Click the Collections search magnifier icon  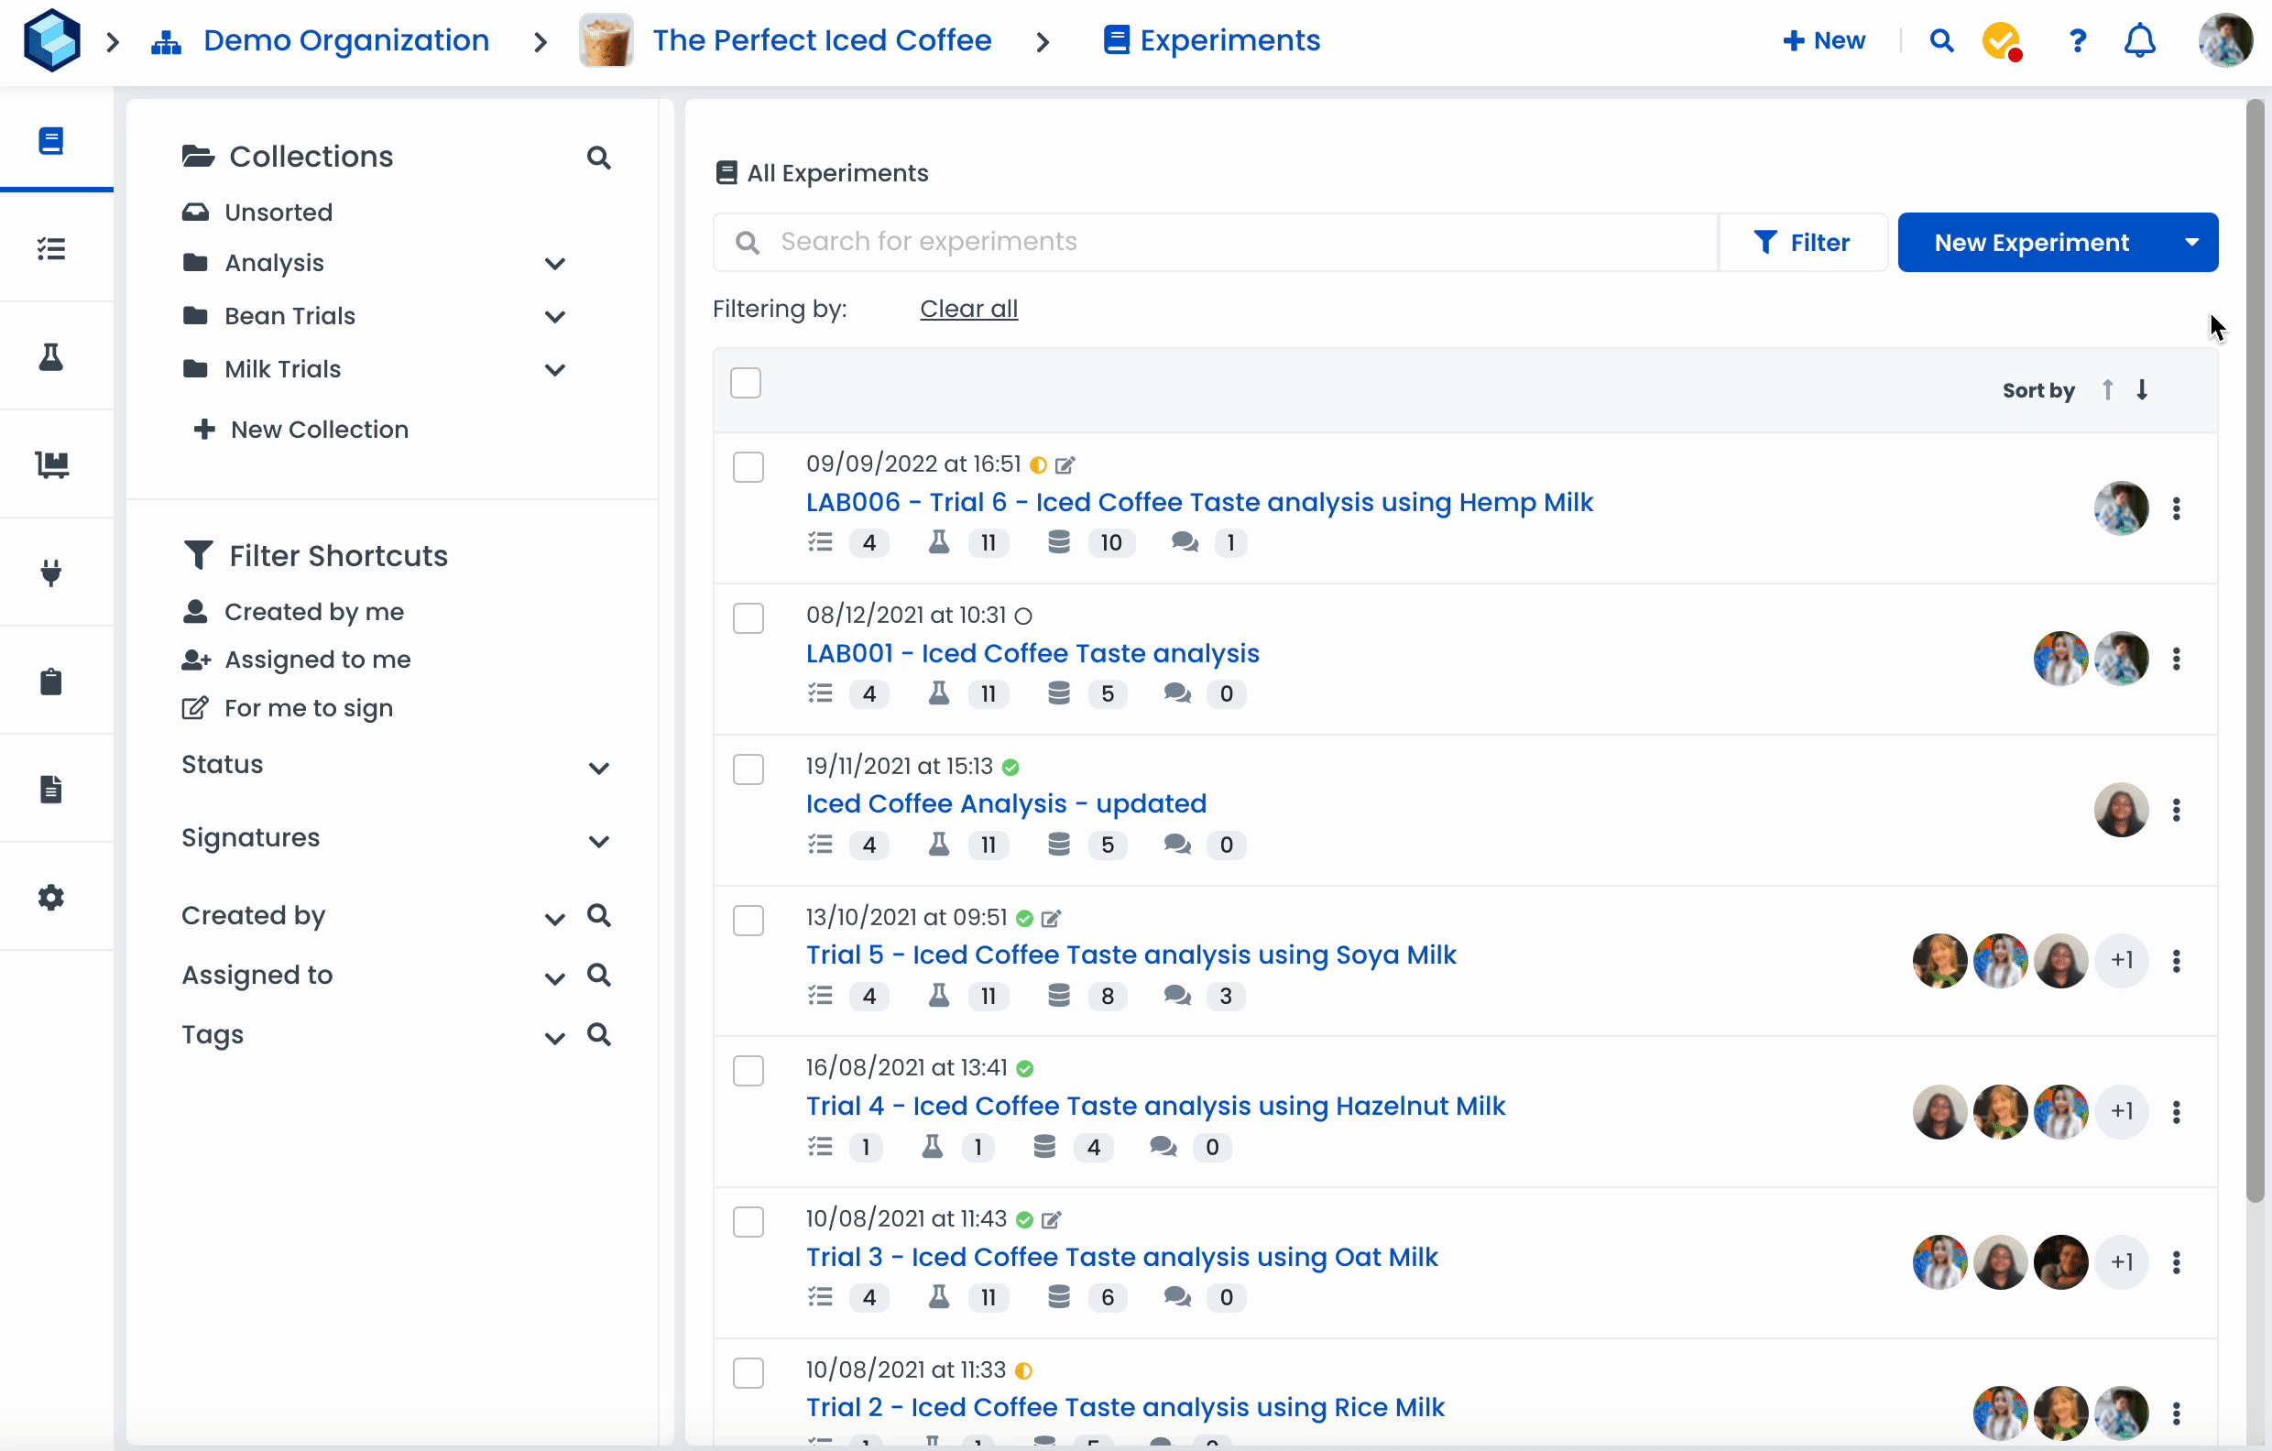598,158
